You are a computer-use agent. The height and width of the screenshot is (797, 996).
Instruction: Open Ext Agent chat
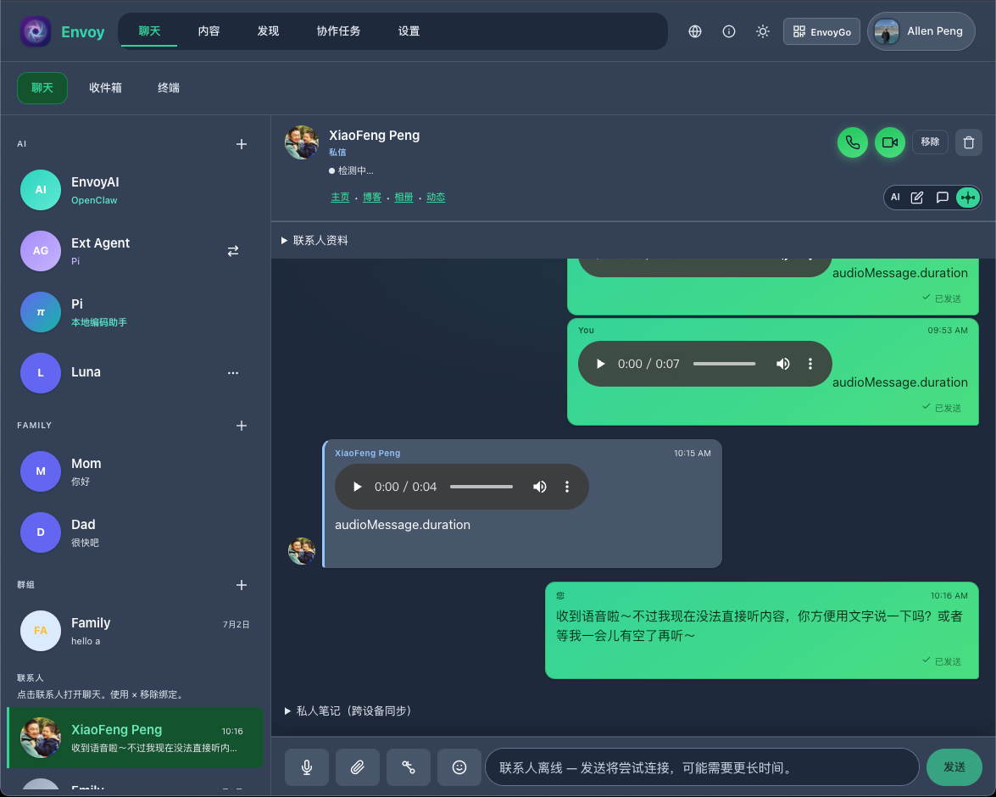pyautogui.click(x=135, y=251)
